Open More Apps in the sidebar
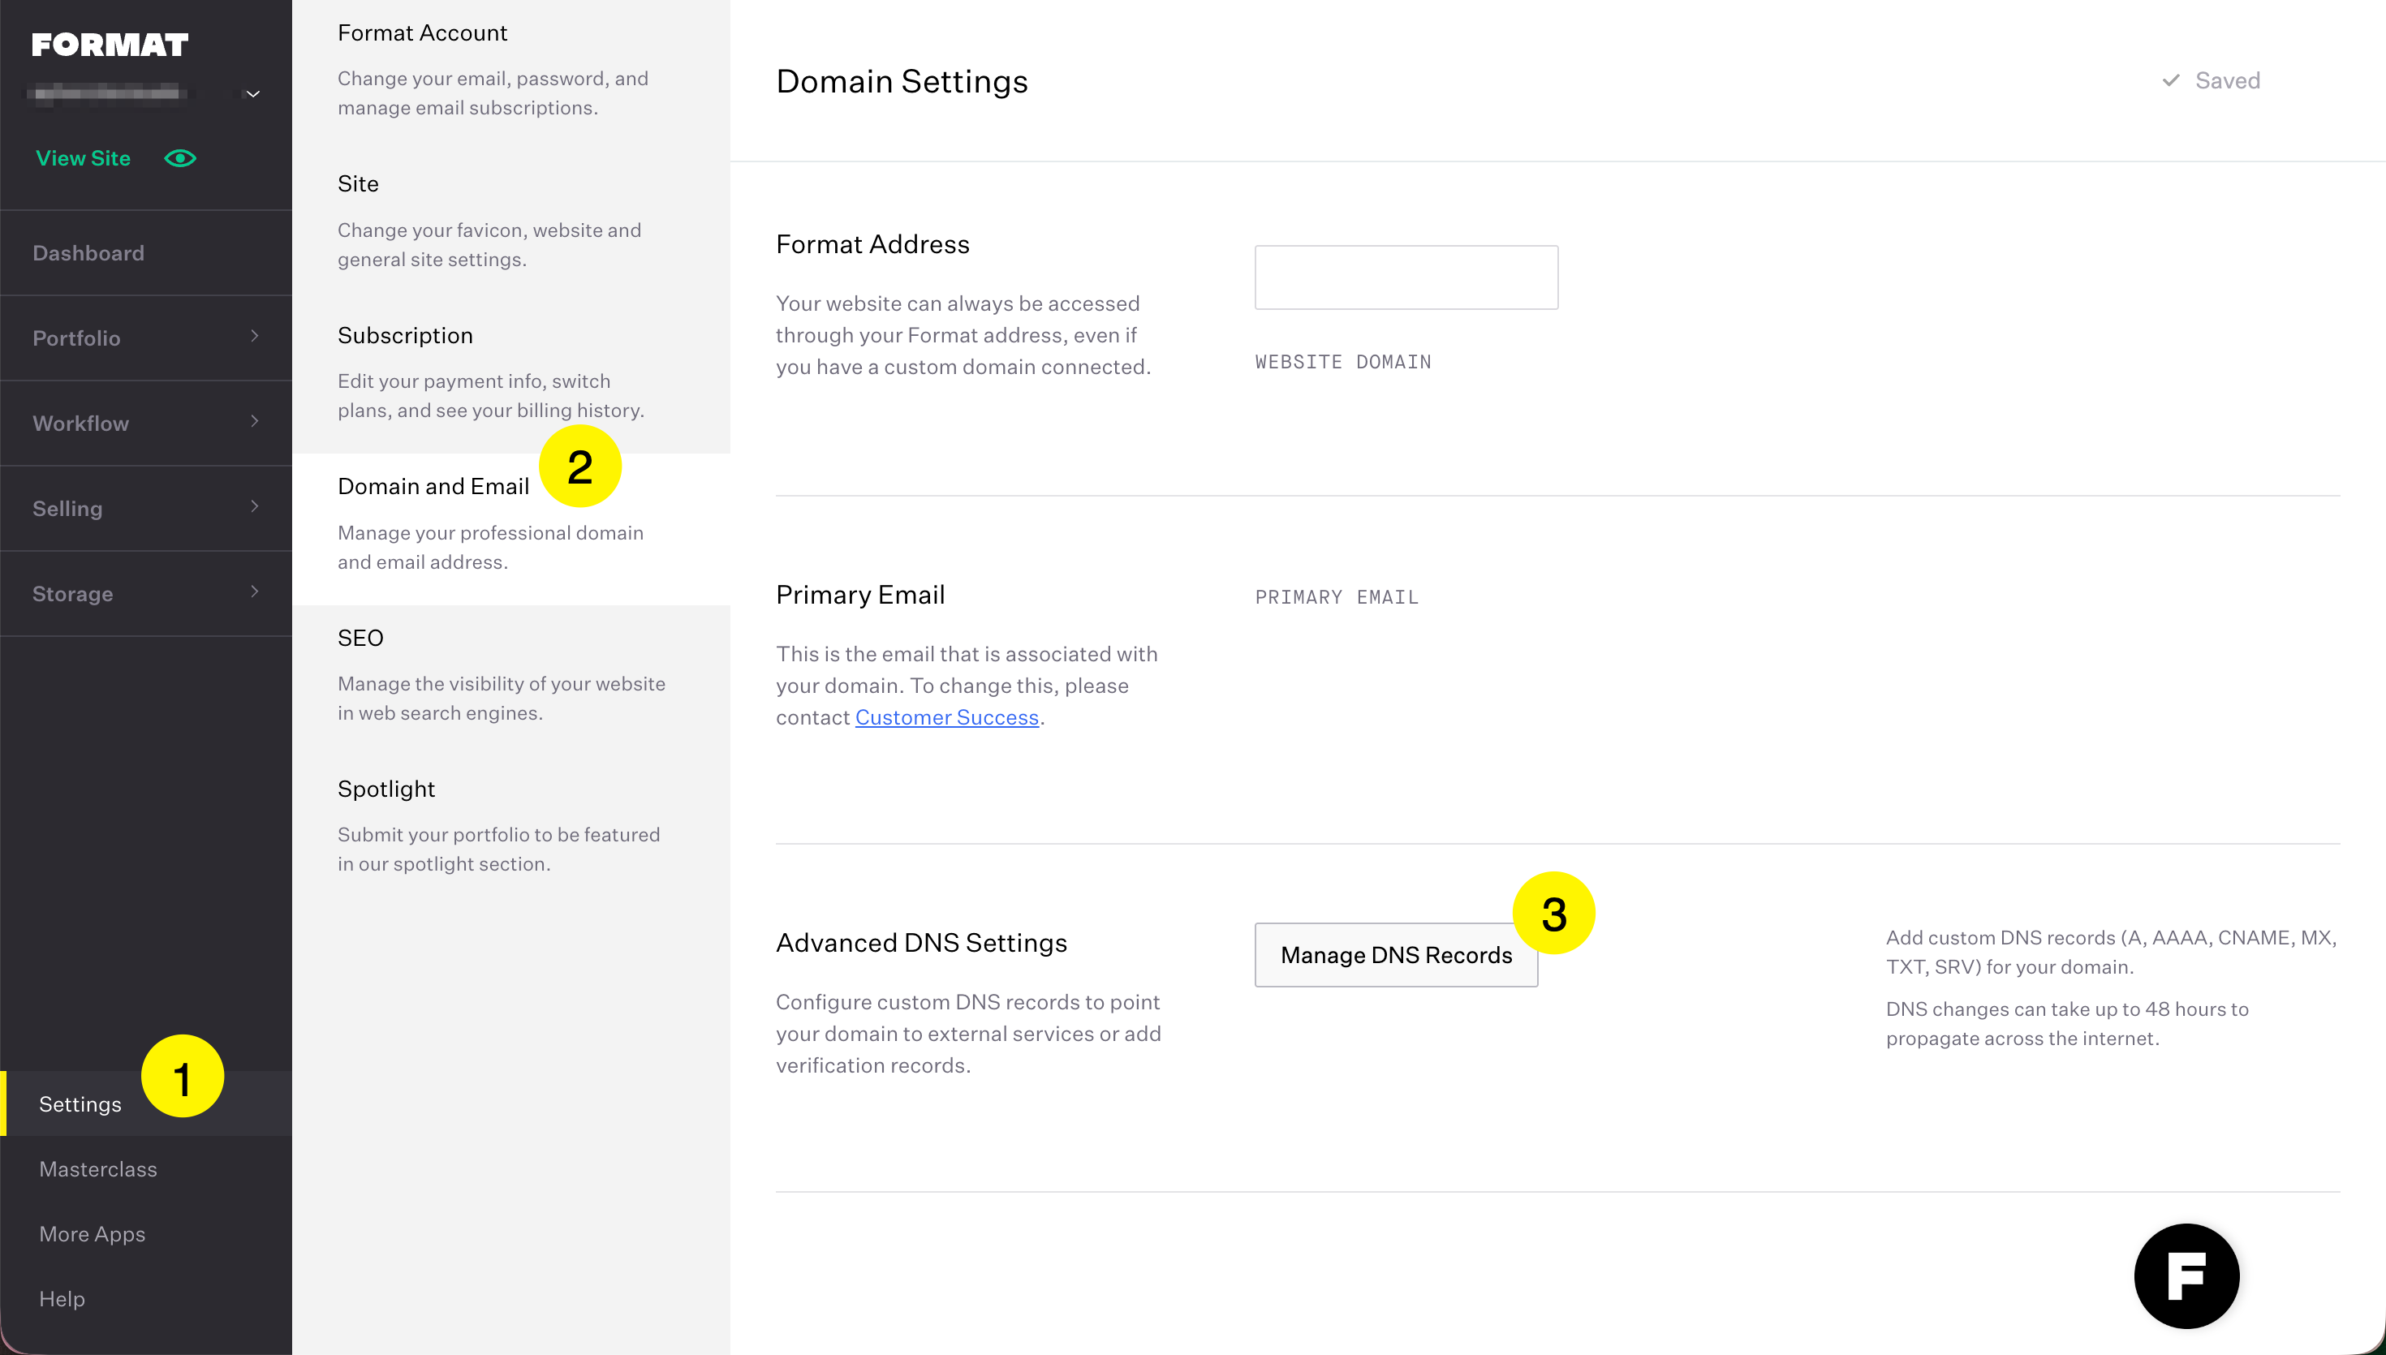 [x=93, y=1234]
